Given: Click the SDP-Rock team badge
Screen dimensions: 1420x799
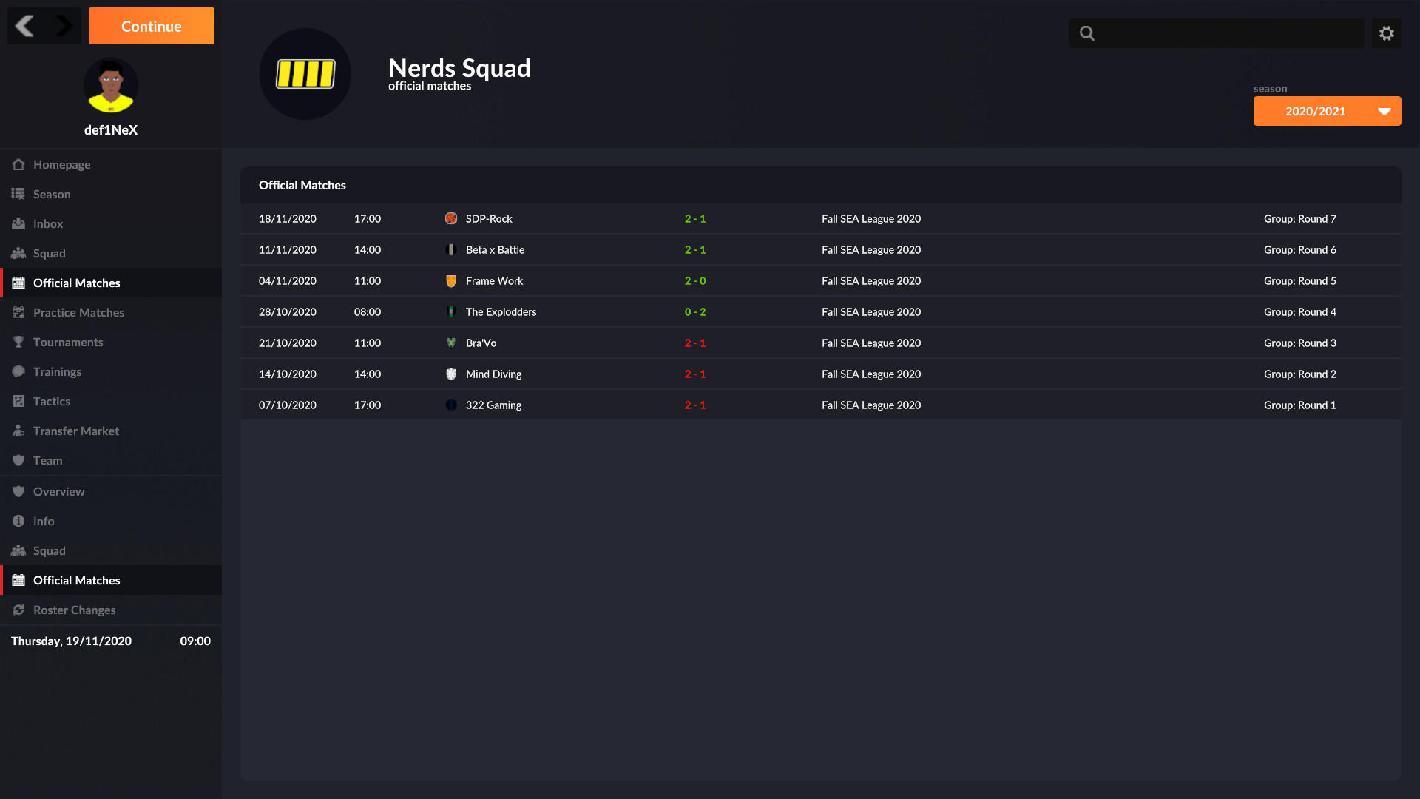Looking at the screenshot, I should tap(451, 218).
